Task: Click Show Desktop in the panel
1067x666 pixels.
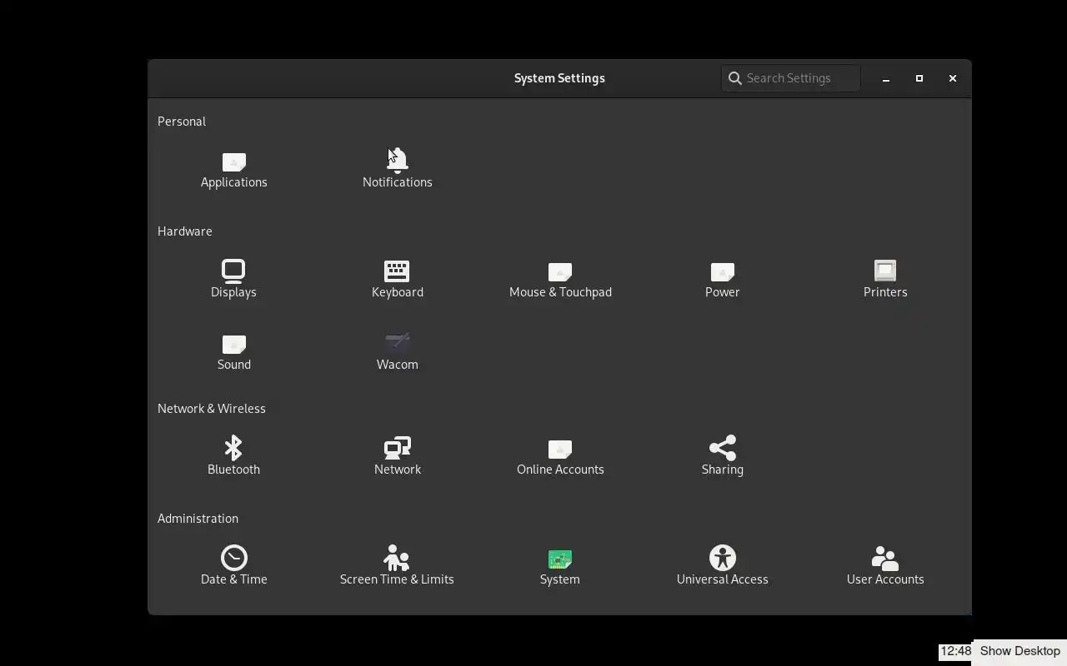Action: point(1020,651)
